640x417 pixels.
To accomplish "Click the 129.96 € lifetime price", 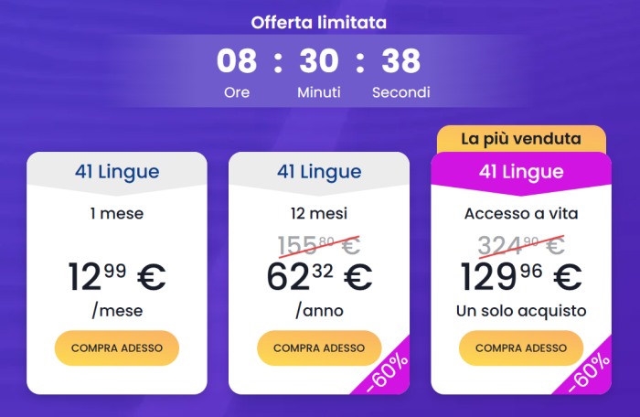I will [x=521, y=275].
